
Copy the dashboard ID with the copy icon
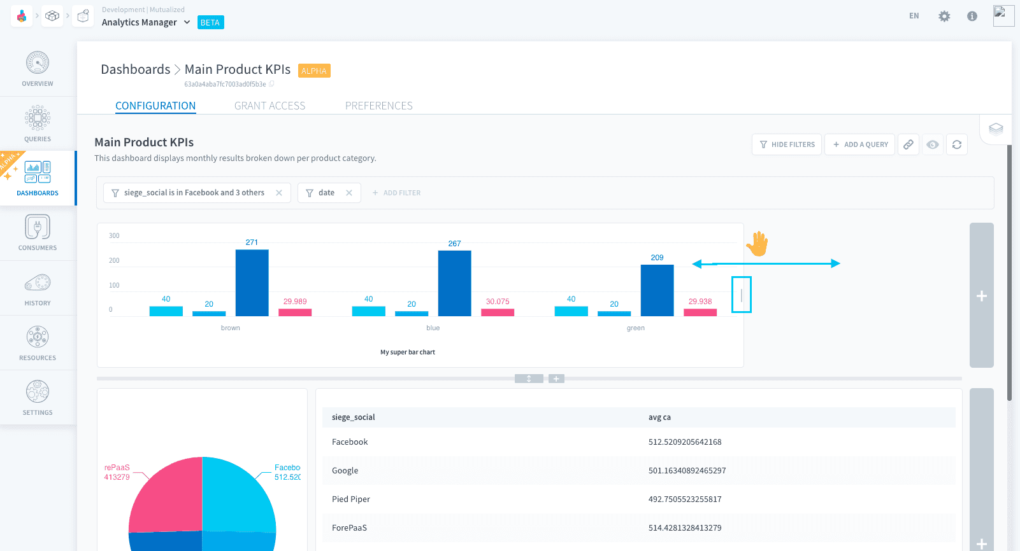272,84
